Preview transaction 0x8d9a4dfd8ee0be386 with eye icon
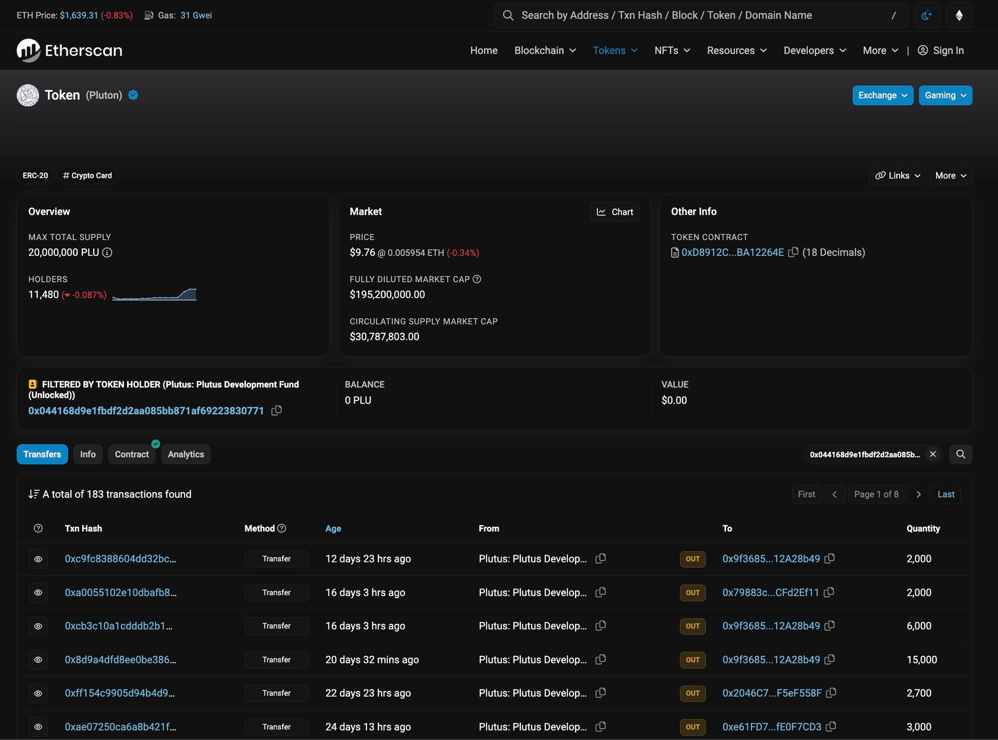The height and width of the screenshot is (740, 998). (38, 660)
